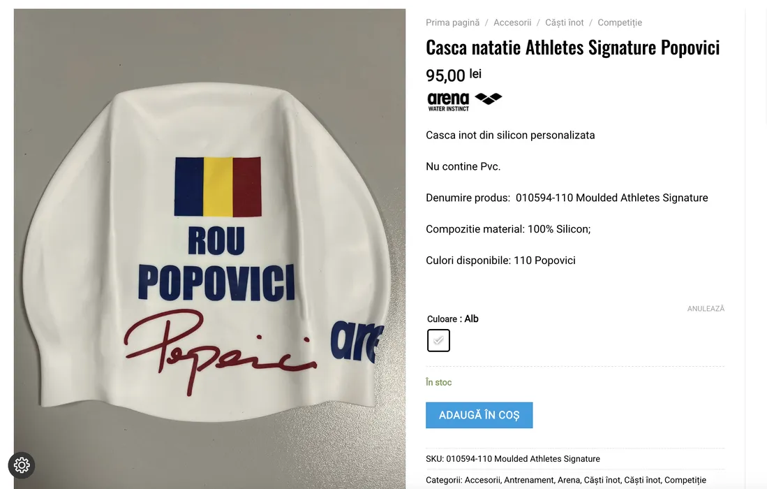Select the white (Alb) color swatch
767x489 pixels.
coord(438,340)
